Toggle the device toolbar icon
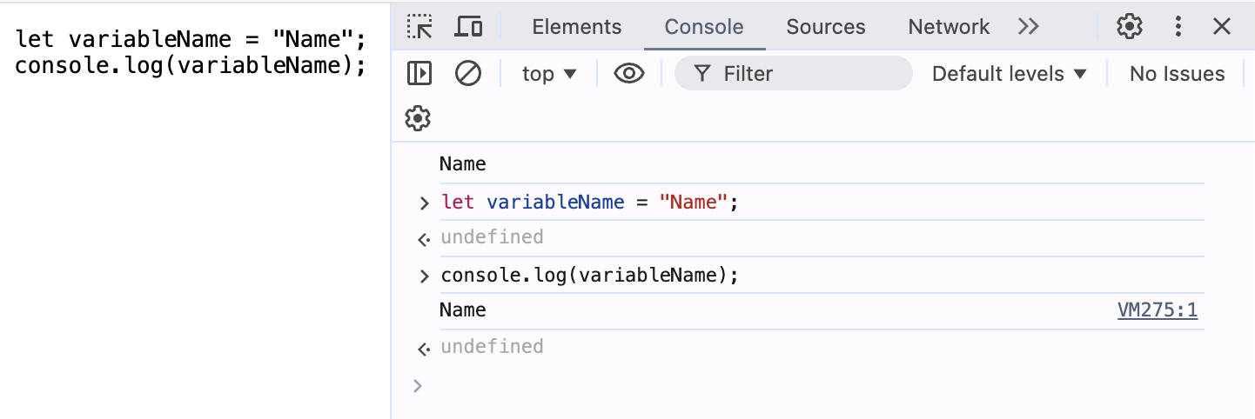 coord(469,27)
